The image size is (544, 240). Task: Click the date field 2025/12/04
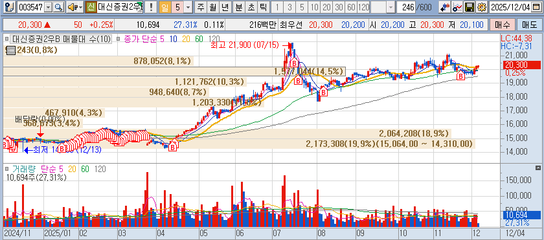click(x=511, y=6)
